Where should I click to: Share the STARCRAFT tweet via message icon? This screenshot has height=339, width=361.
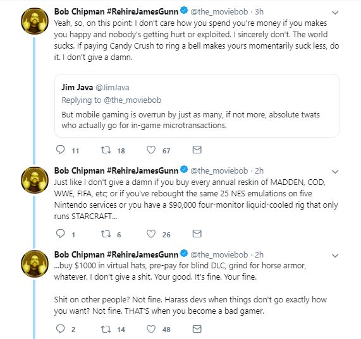(x=197, y=234)
